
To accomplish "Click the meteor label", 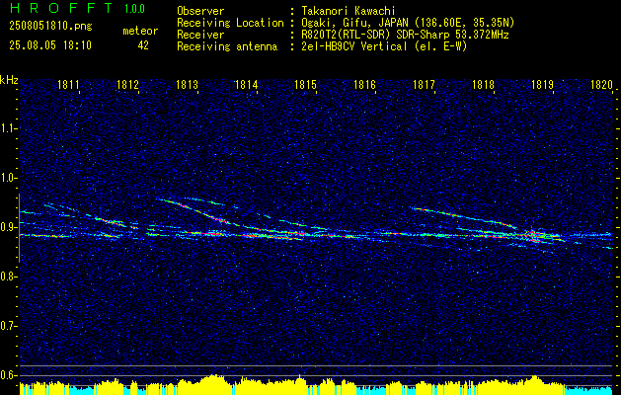I will click(x=140, y=31).
